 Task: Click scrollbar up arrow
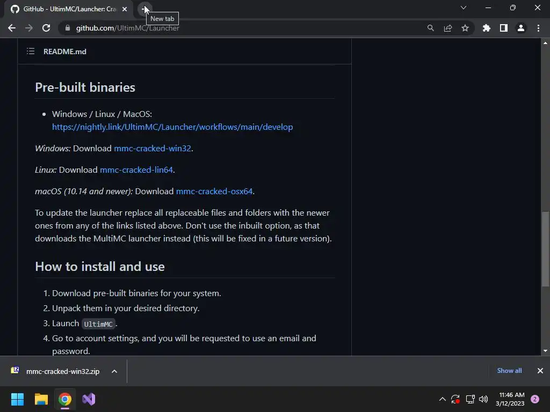click(x=545, y=43)
